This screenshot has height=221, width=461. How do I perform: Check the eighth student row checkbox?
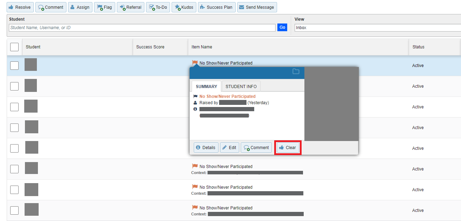[14, 210]
